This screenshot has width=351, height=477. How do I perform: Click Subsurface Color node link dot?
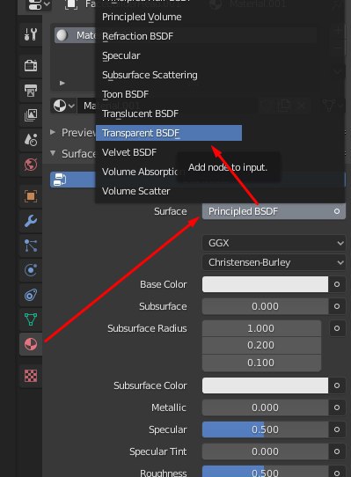tap(337, 385)
